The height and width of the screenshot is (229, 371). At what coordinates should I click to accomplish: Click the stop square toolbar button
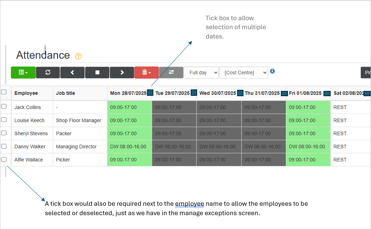pyautogui.click(x=97, y=73)
